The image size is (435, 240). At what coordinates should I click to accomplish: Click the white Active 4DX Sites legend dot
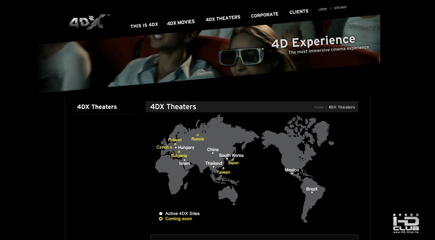pos(161,214)
